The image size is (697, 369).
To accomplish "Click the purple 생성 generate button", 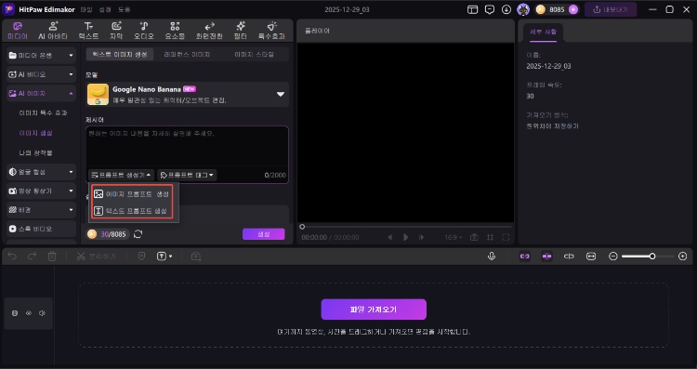I will click(264, 234).
